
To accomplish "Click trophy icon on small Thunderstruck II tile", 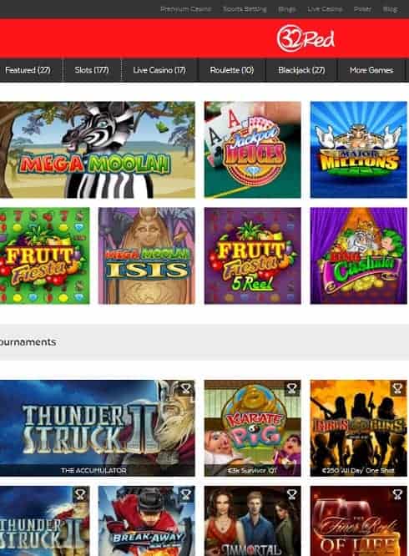I will point(80,494).
